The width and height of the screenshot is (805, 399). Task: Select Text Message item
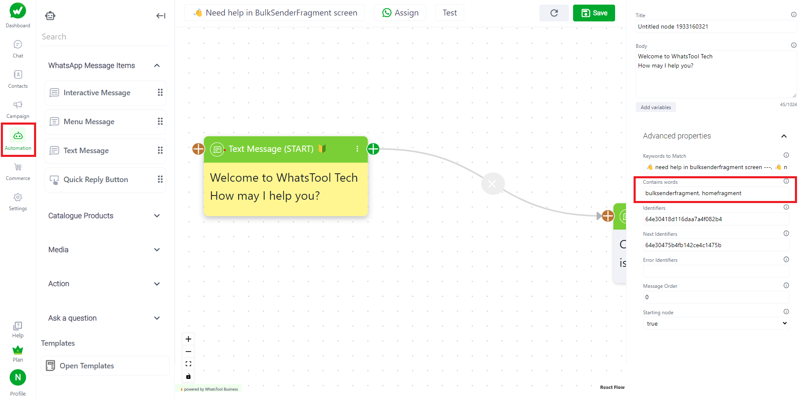click(x=105, y=151)
